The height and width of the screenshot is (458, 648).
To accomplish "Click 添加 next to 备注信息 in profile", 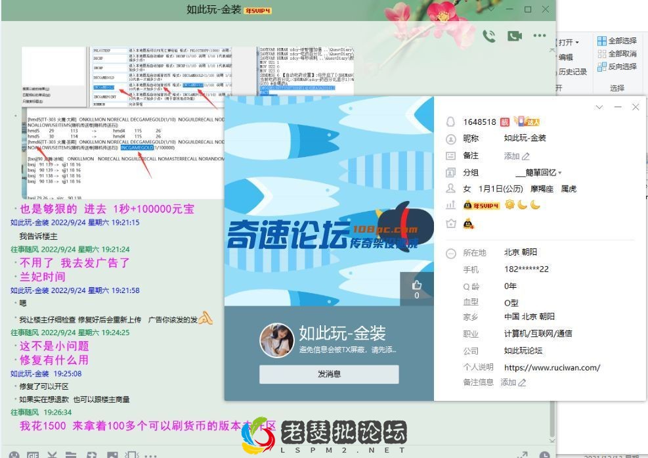I will pos(508,382).
